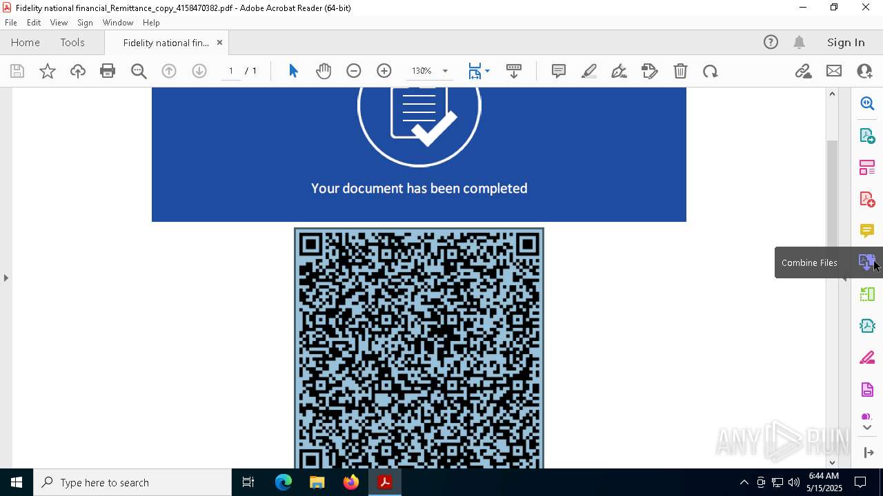Open the Create PDF sidebar tool

pyautogui.click(x=867, y=199)
